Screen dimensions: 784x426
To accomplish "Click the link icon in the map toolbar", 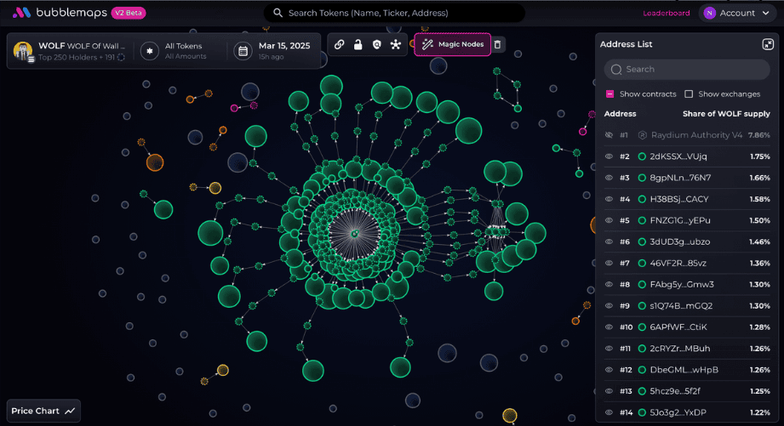I will pos(340,44).
